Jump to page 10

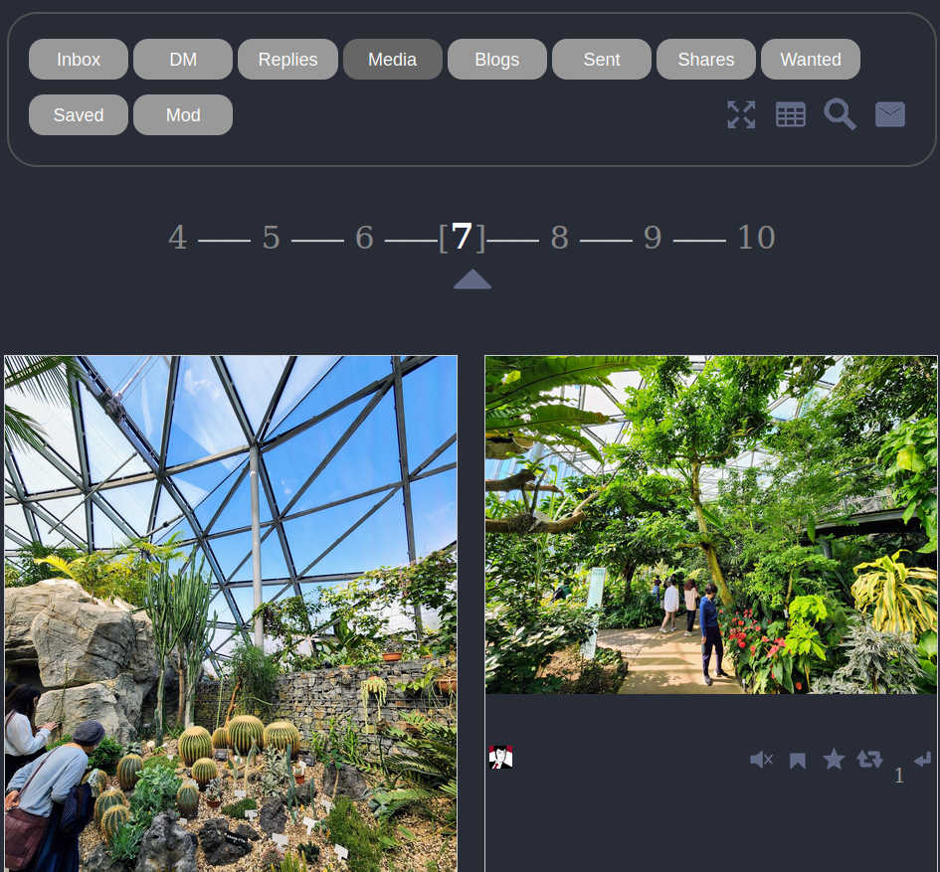tap(756, 238)
